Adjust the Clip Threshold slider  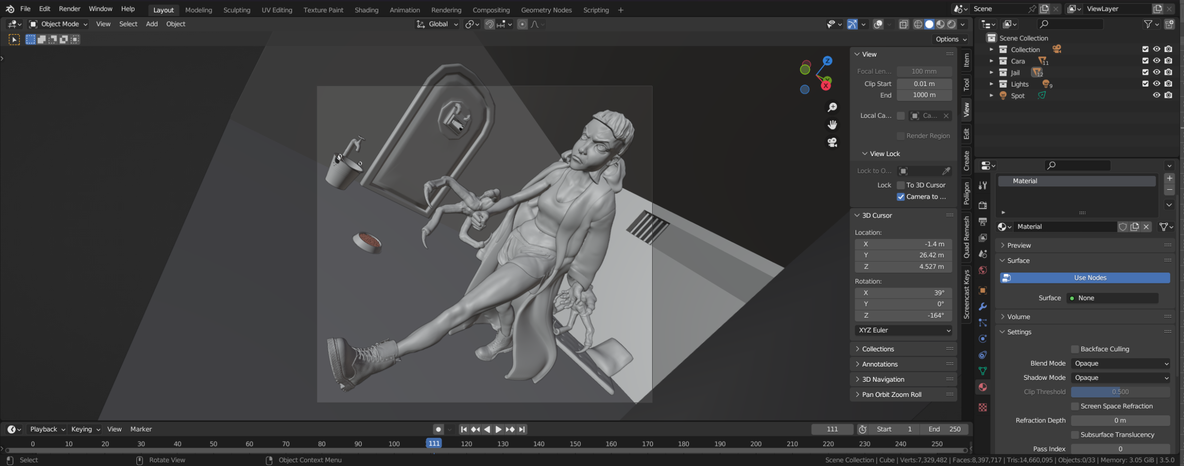(x=1120, y=392)
